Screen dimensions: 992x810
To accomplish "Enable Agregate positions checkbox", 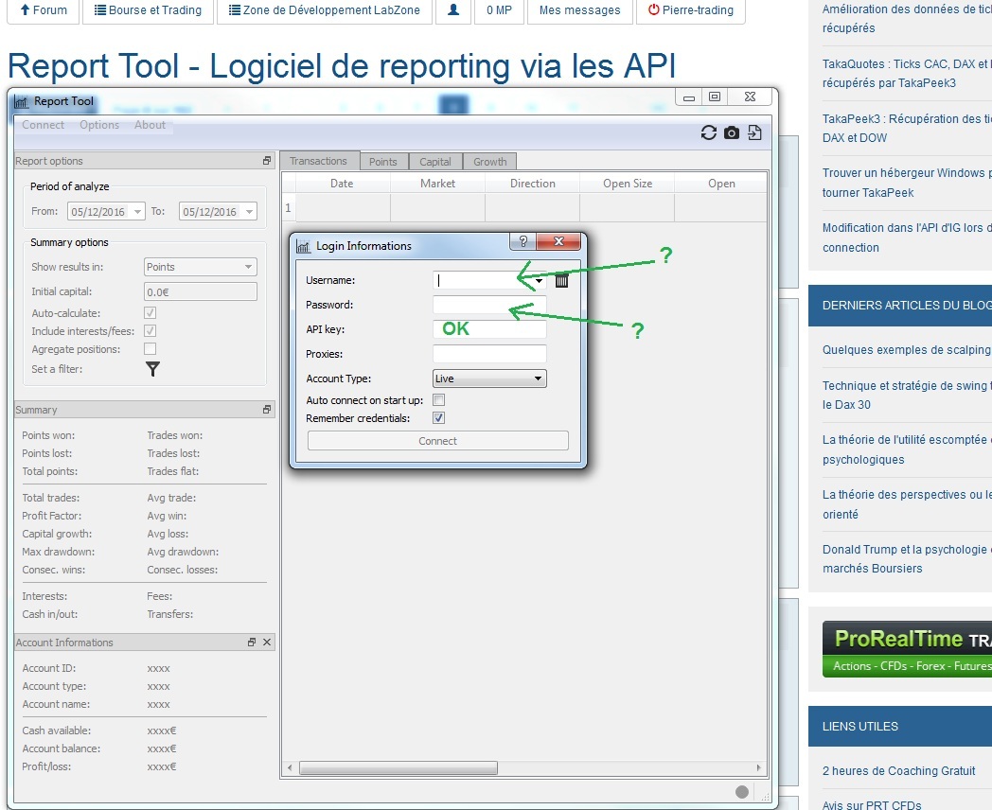I will pos(150,349).
